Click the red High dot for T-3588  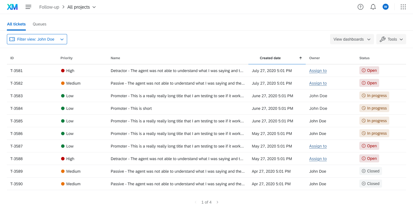pyautogui.click(x=63, y=159)
